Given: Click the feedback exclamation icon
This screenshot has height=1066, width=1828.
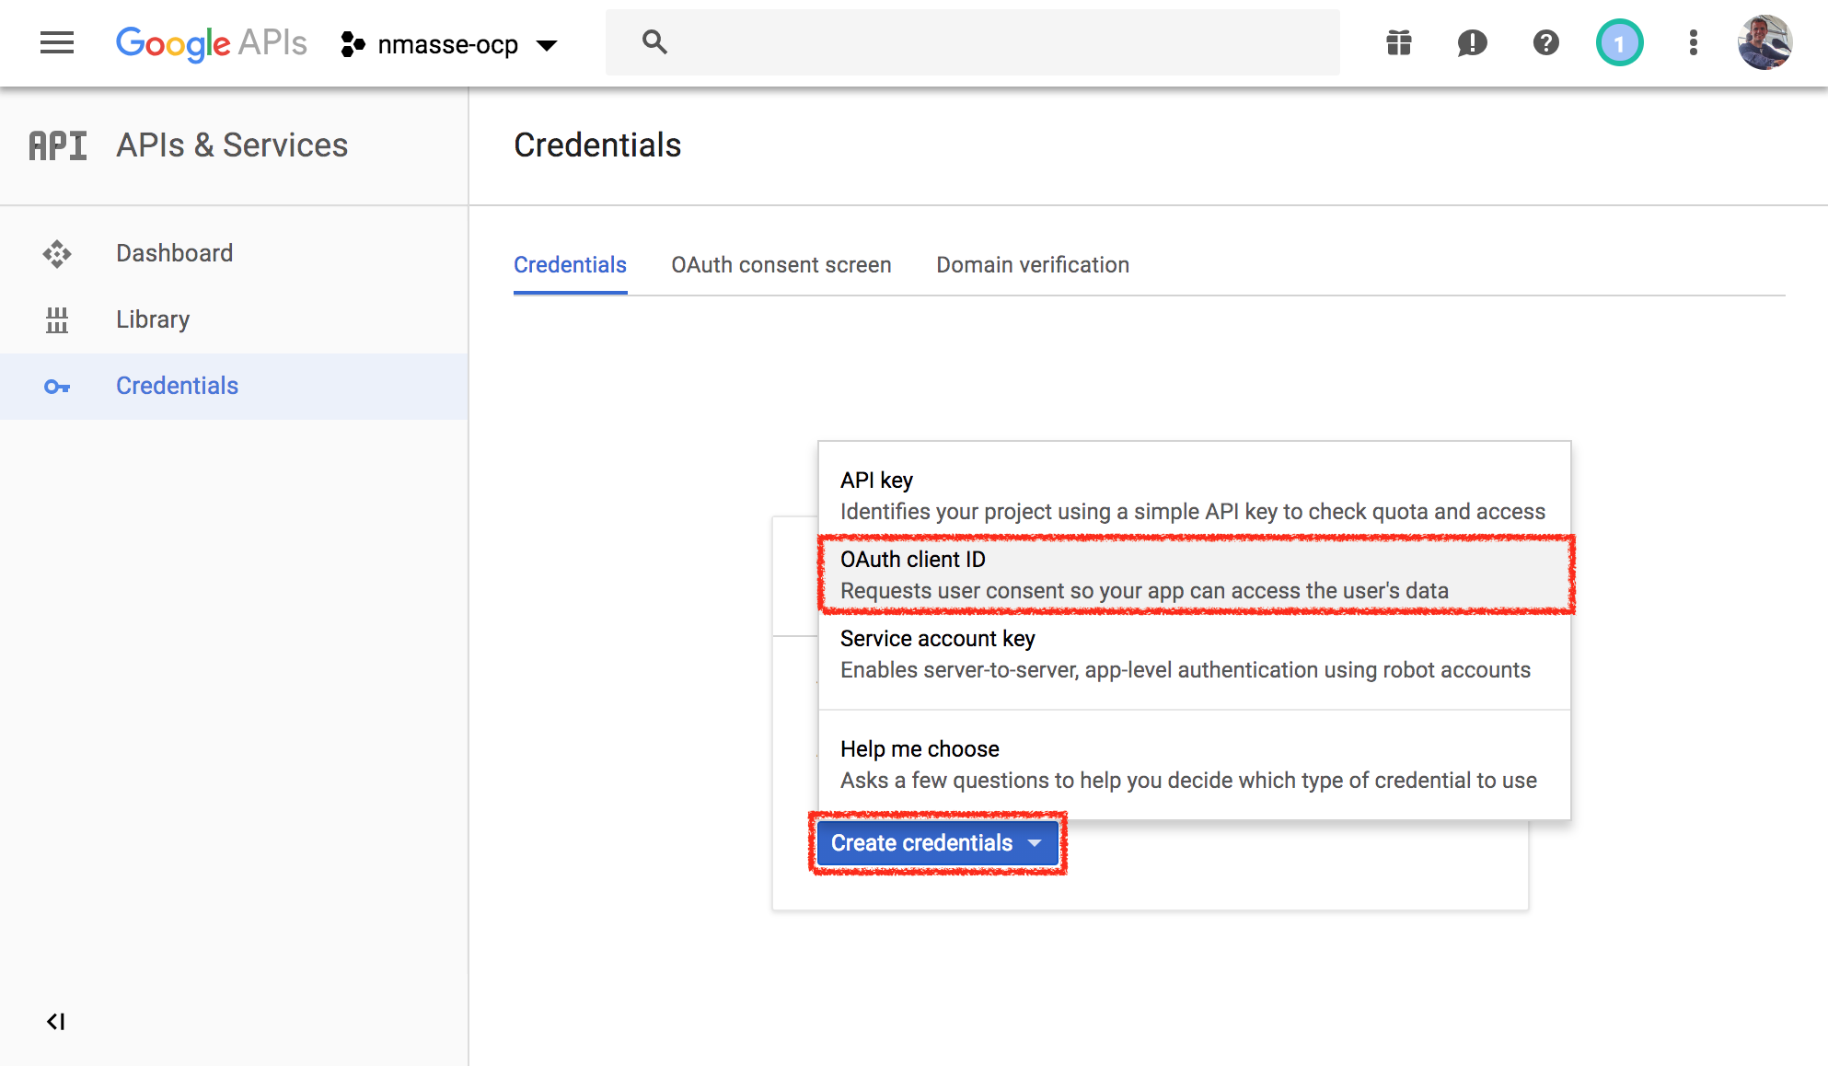Looking at the screenshot, I should (x=1471, y=42).
